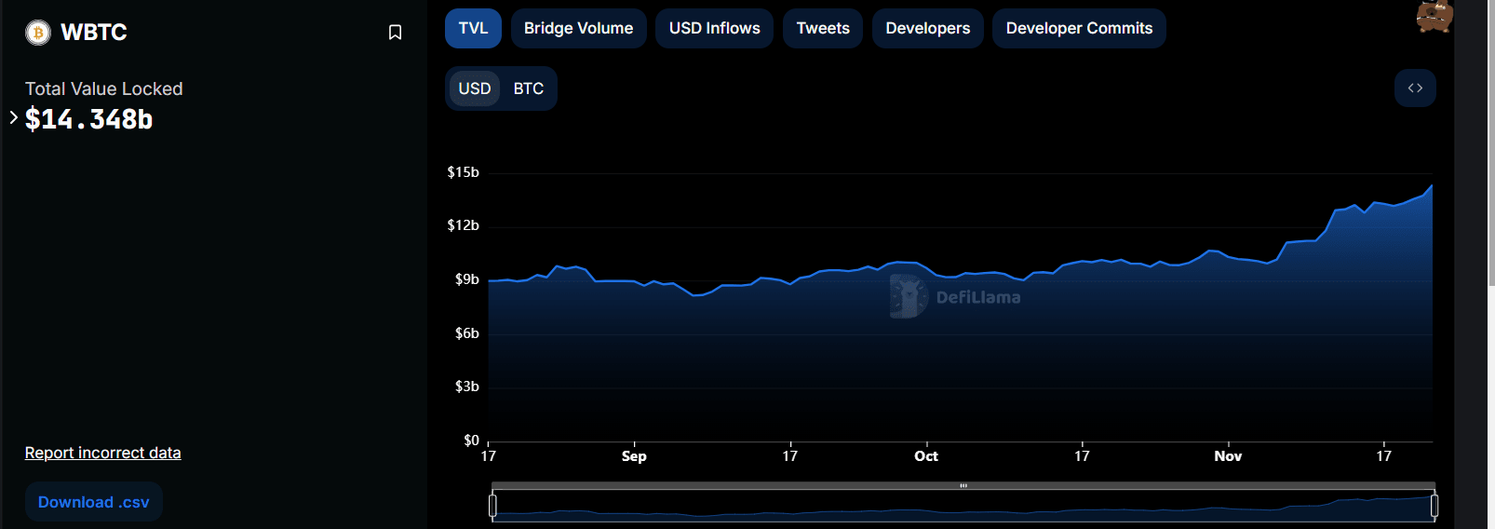Click the Nov x-axis label
This screenshot has height=529, width=1495.
pos(1228,456)
